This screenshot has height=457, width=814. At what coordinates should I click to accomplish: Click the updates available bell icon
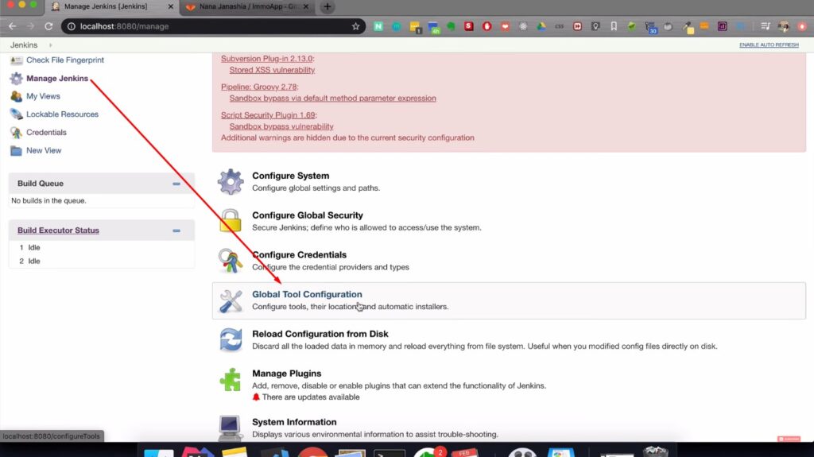[x=256, y=397]
